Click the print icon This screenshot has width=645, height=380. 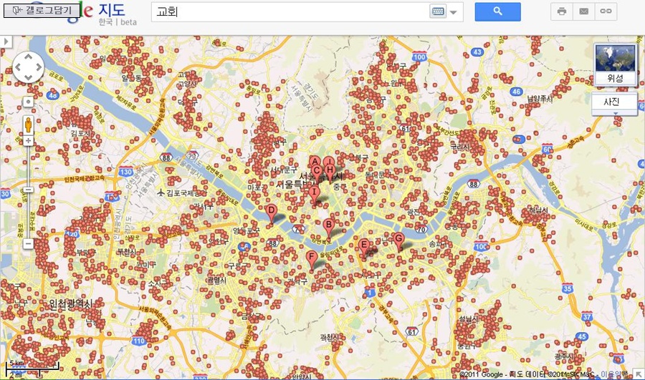pyautogui.click(x=561, y=11)
